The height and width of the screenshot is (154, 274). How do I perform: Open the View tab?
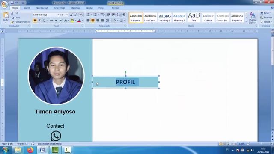tap(101, 8)
